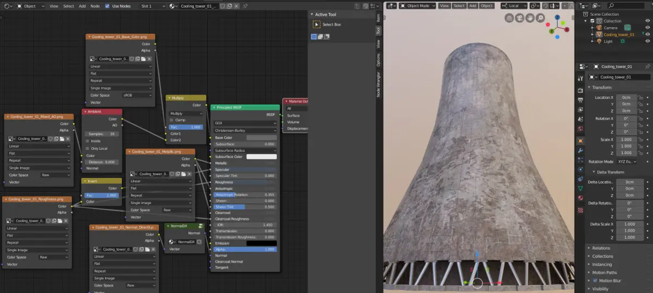Open the node editor Add menu
Screen dimensions: 653x293
coord(82,5)
